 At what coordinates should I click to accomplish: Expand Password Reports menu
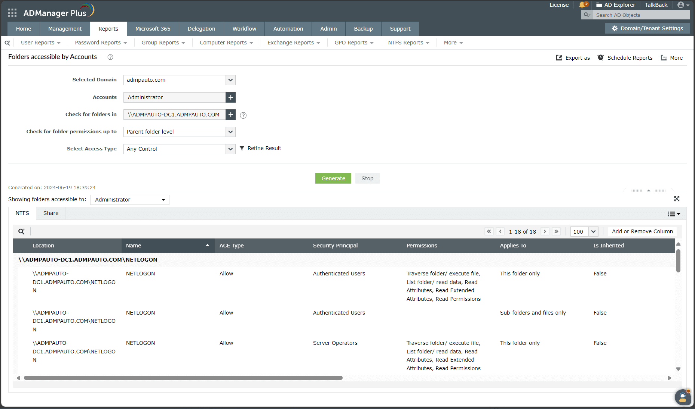click(101, 43)
